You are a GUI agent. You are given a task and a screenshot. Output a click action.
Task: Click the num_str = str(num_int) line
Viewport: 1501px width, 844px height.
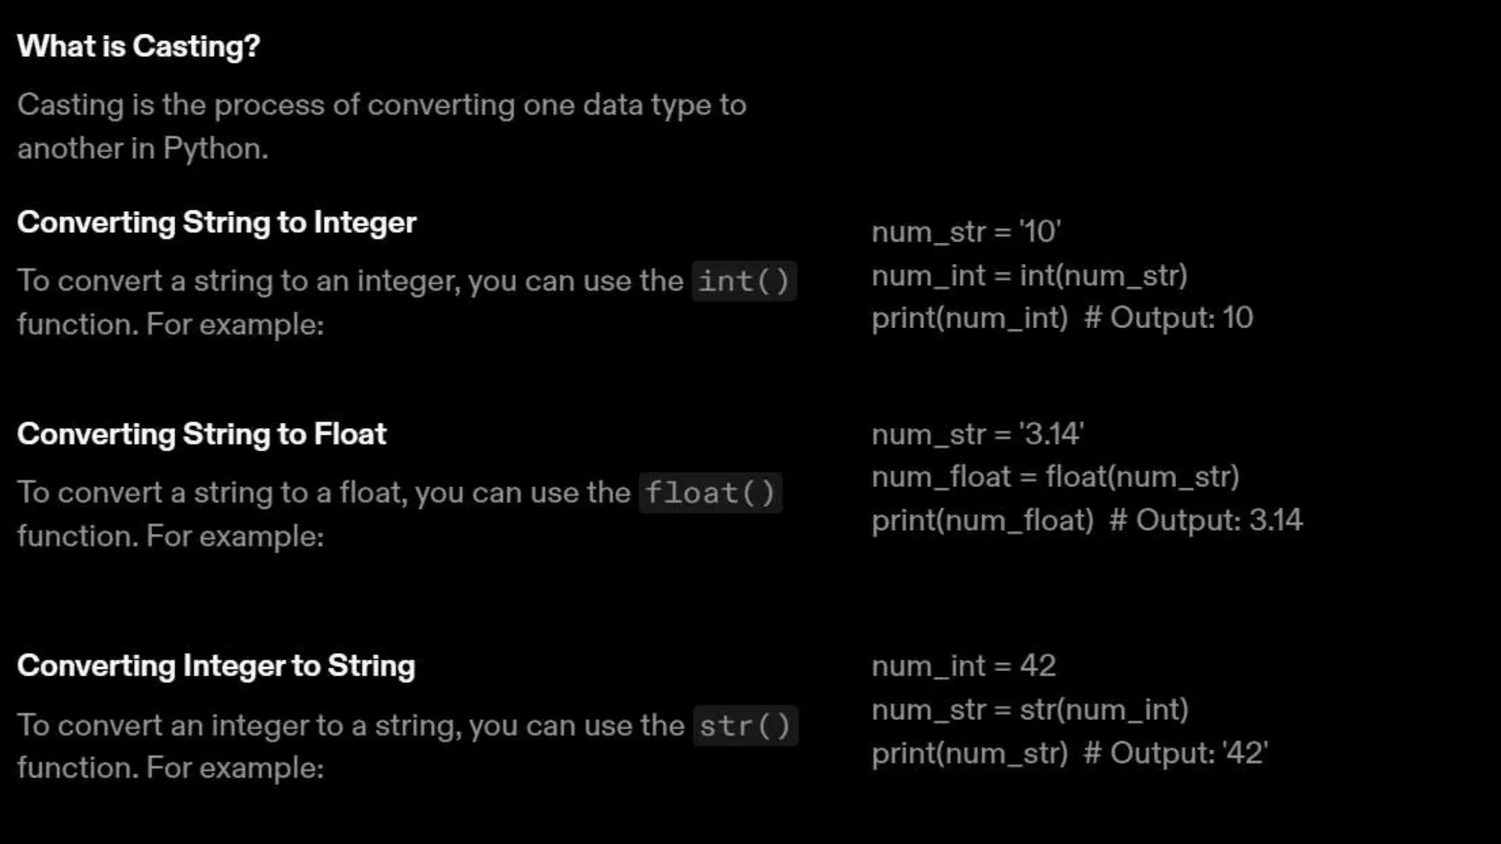1030,709
